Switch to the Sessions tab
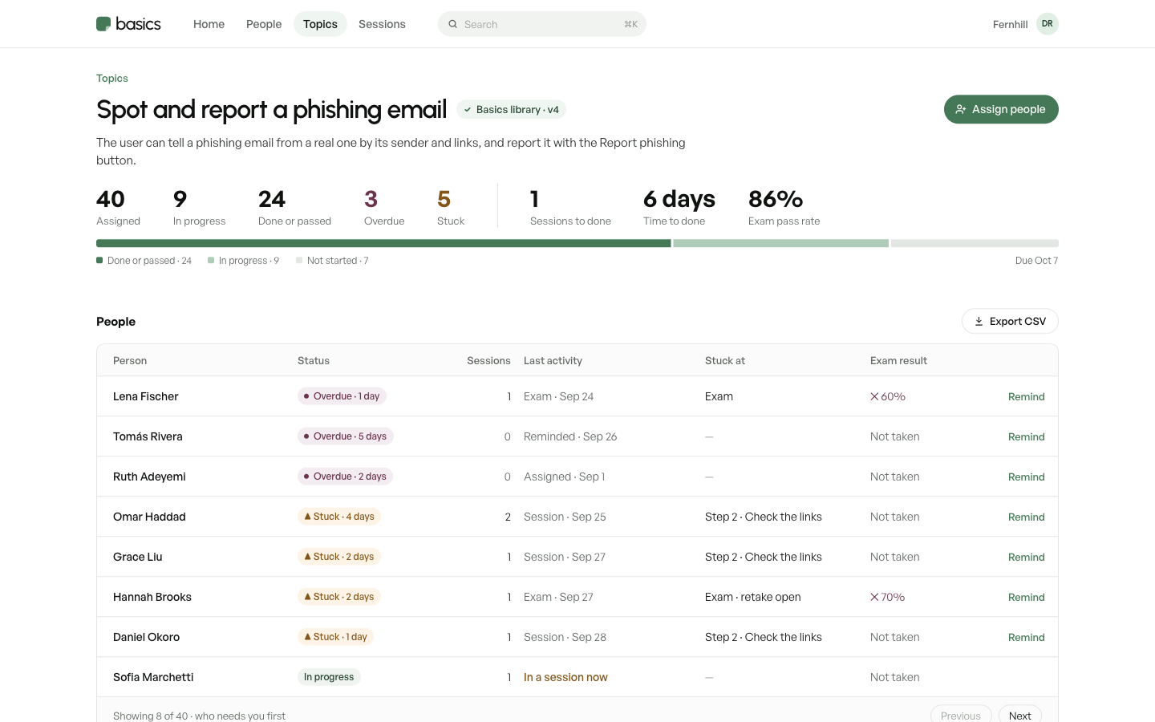This screenshot has width=1155, height=722. coord(382,24)
